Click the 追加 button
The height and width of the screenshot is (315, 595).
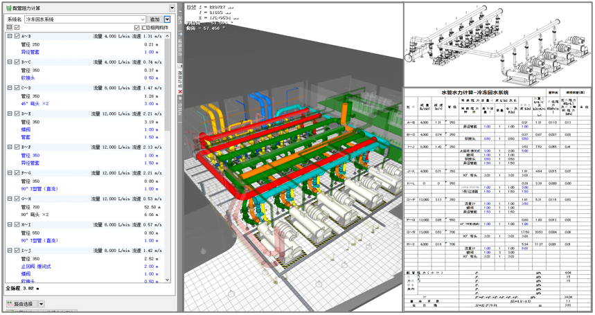(x=154, y=19)
